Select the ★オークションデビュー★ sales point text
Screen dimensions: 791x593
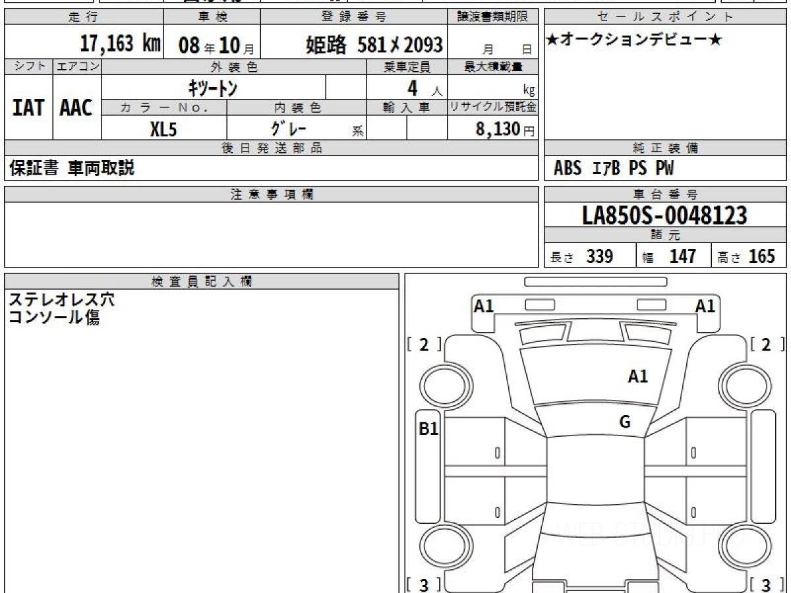[x=634, y=40]
